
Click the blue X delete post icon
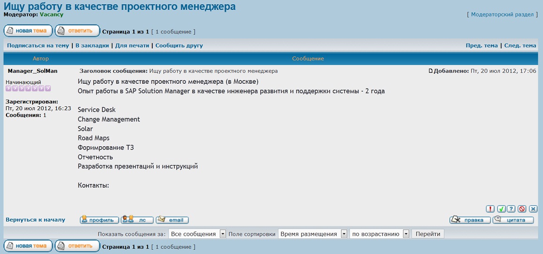pos(533,209)
